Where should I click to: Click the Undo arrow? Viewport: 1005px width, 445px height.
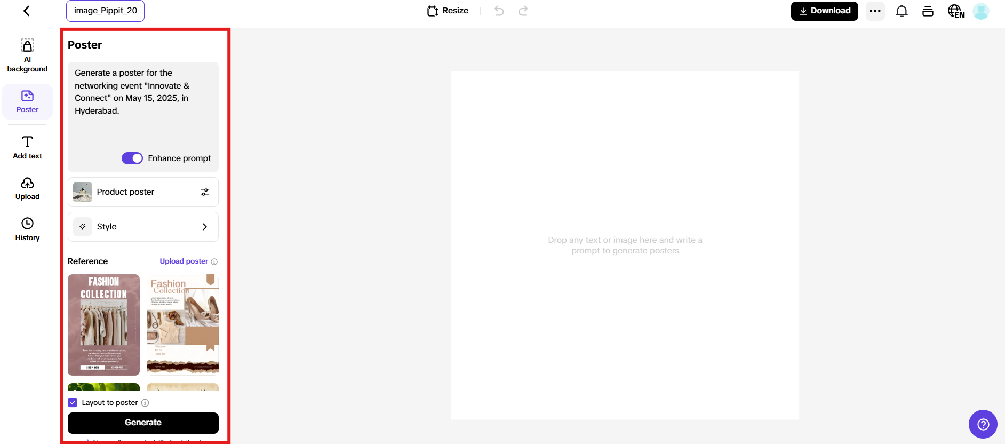pos(499,11)
